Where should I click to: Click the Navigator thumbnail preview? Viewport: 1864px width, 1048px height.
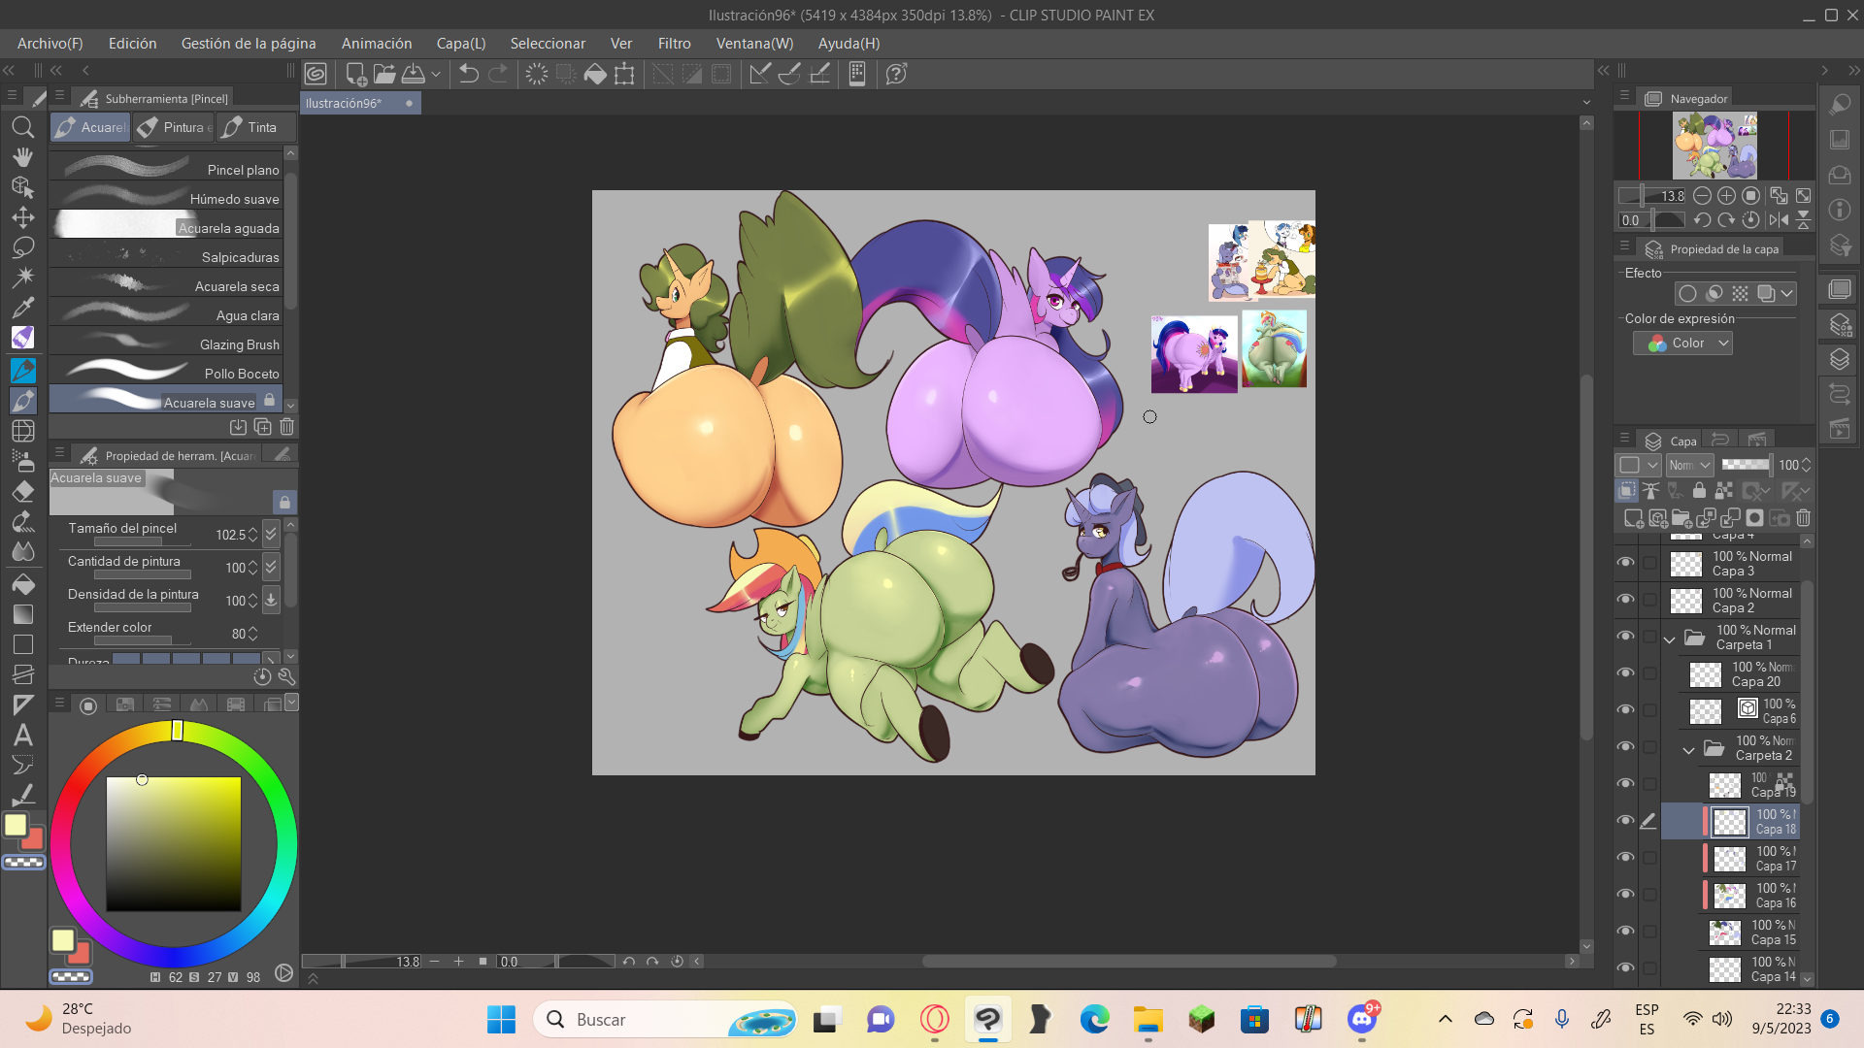(1714, 146)
